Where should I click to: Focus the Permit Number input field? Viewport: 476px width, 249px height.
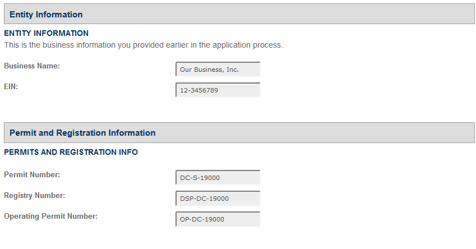[x=218, y=178]
